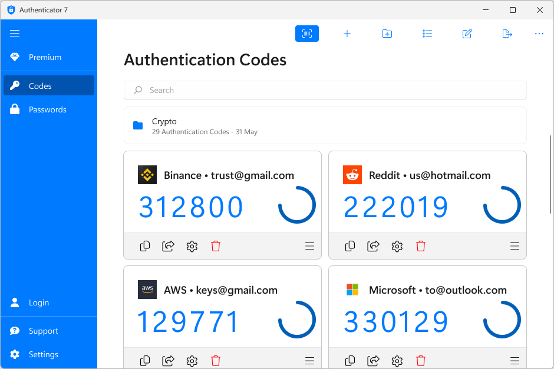Click the Binance countdown progress ring
Viewport: 554px width, 369px height.
click(297, 205)
